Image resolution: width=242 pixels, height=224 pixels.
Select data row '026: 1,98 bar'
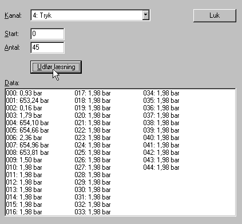point(93,160)
